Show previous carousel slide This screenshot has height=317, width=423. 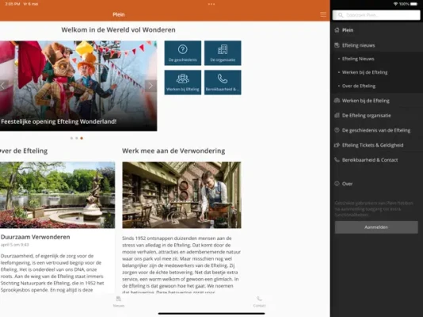tap(3, 86)
